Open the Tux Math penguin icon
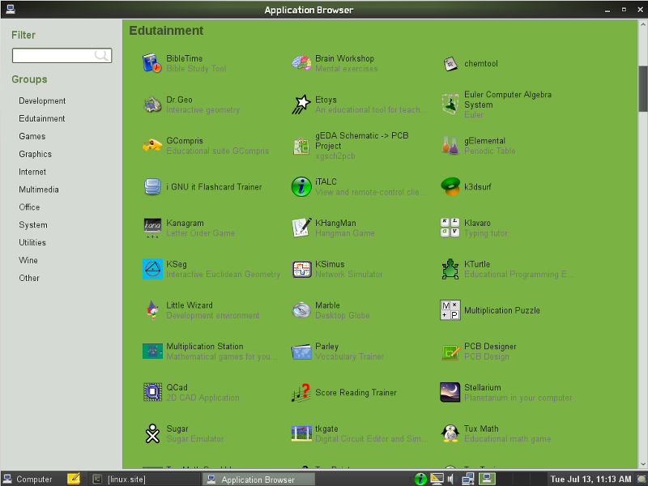Image resolution: width=648 pixels, height=486 pixels. point(450,433)
